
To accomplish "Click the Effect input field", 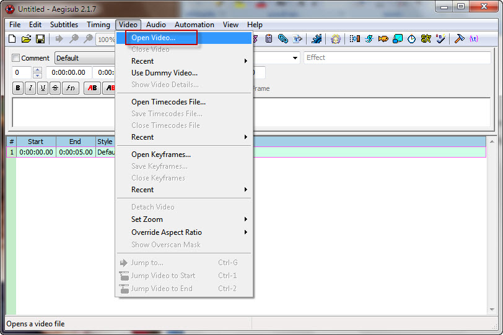I will pyautogui.click(x=397, y=57).
